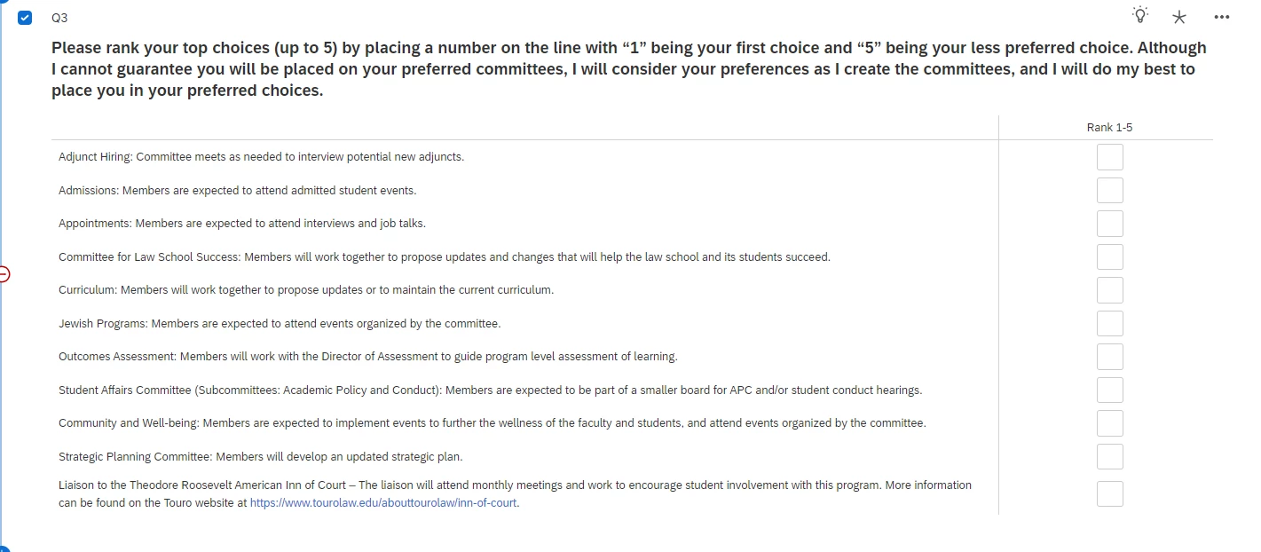Toggle the Q3 selection checkbox
Viewport: 1261px width, 552px height.
(25, 17)
